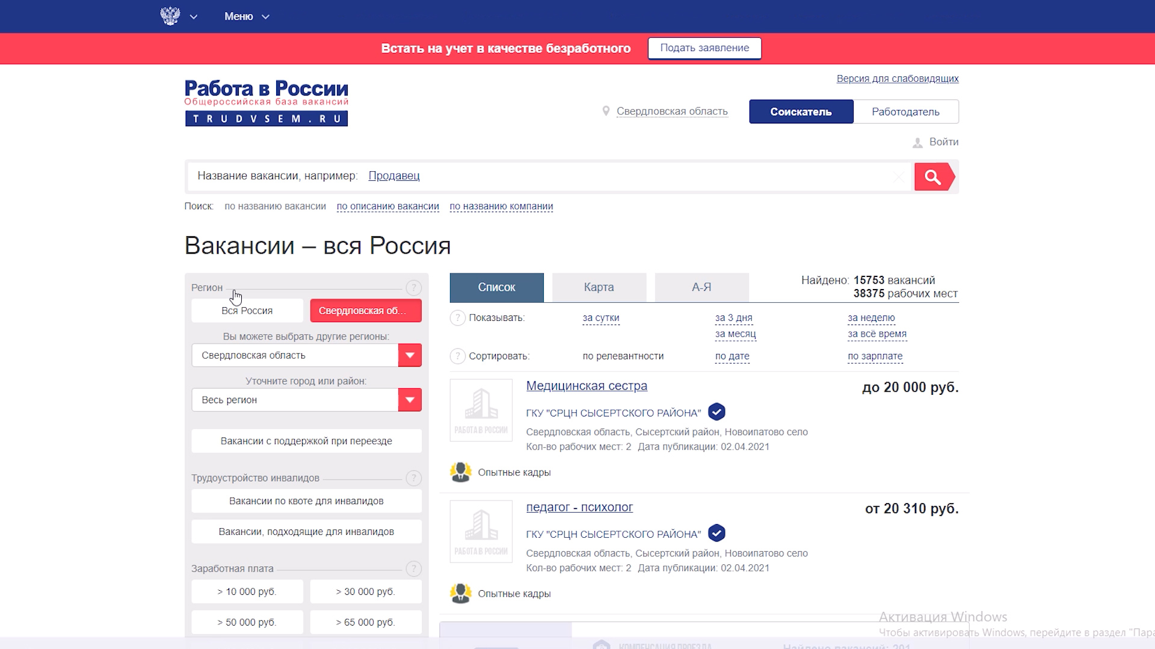Show vacancies за 3 дня

tap(734, 318)
